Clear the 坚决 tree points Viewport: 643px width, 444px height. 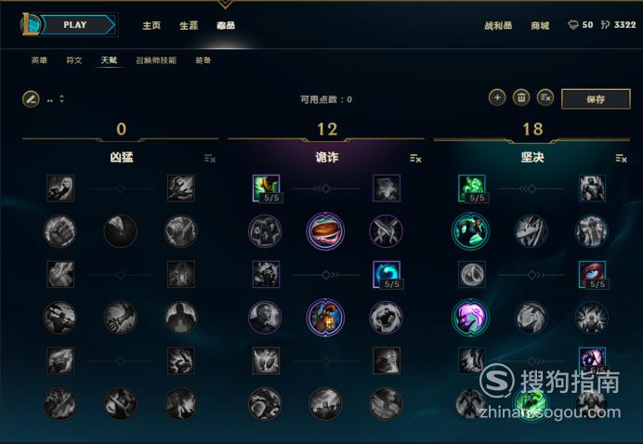pos(621,158)
